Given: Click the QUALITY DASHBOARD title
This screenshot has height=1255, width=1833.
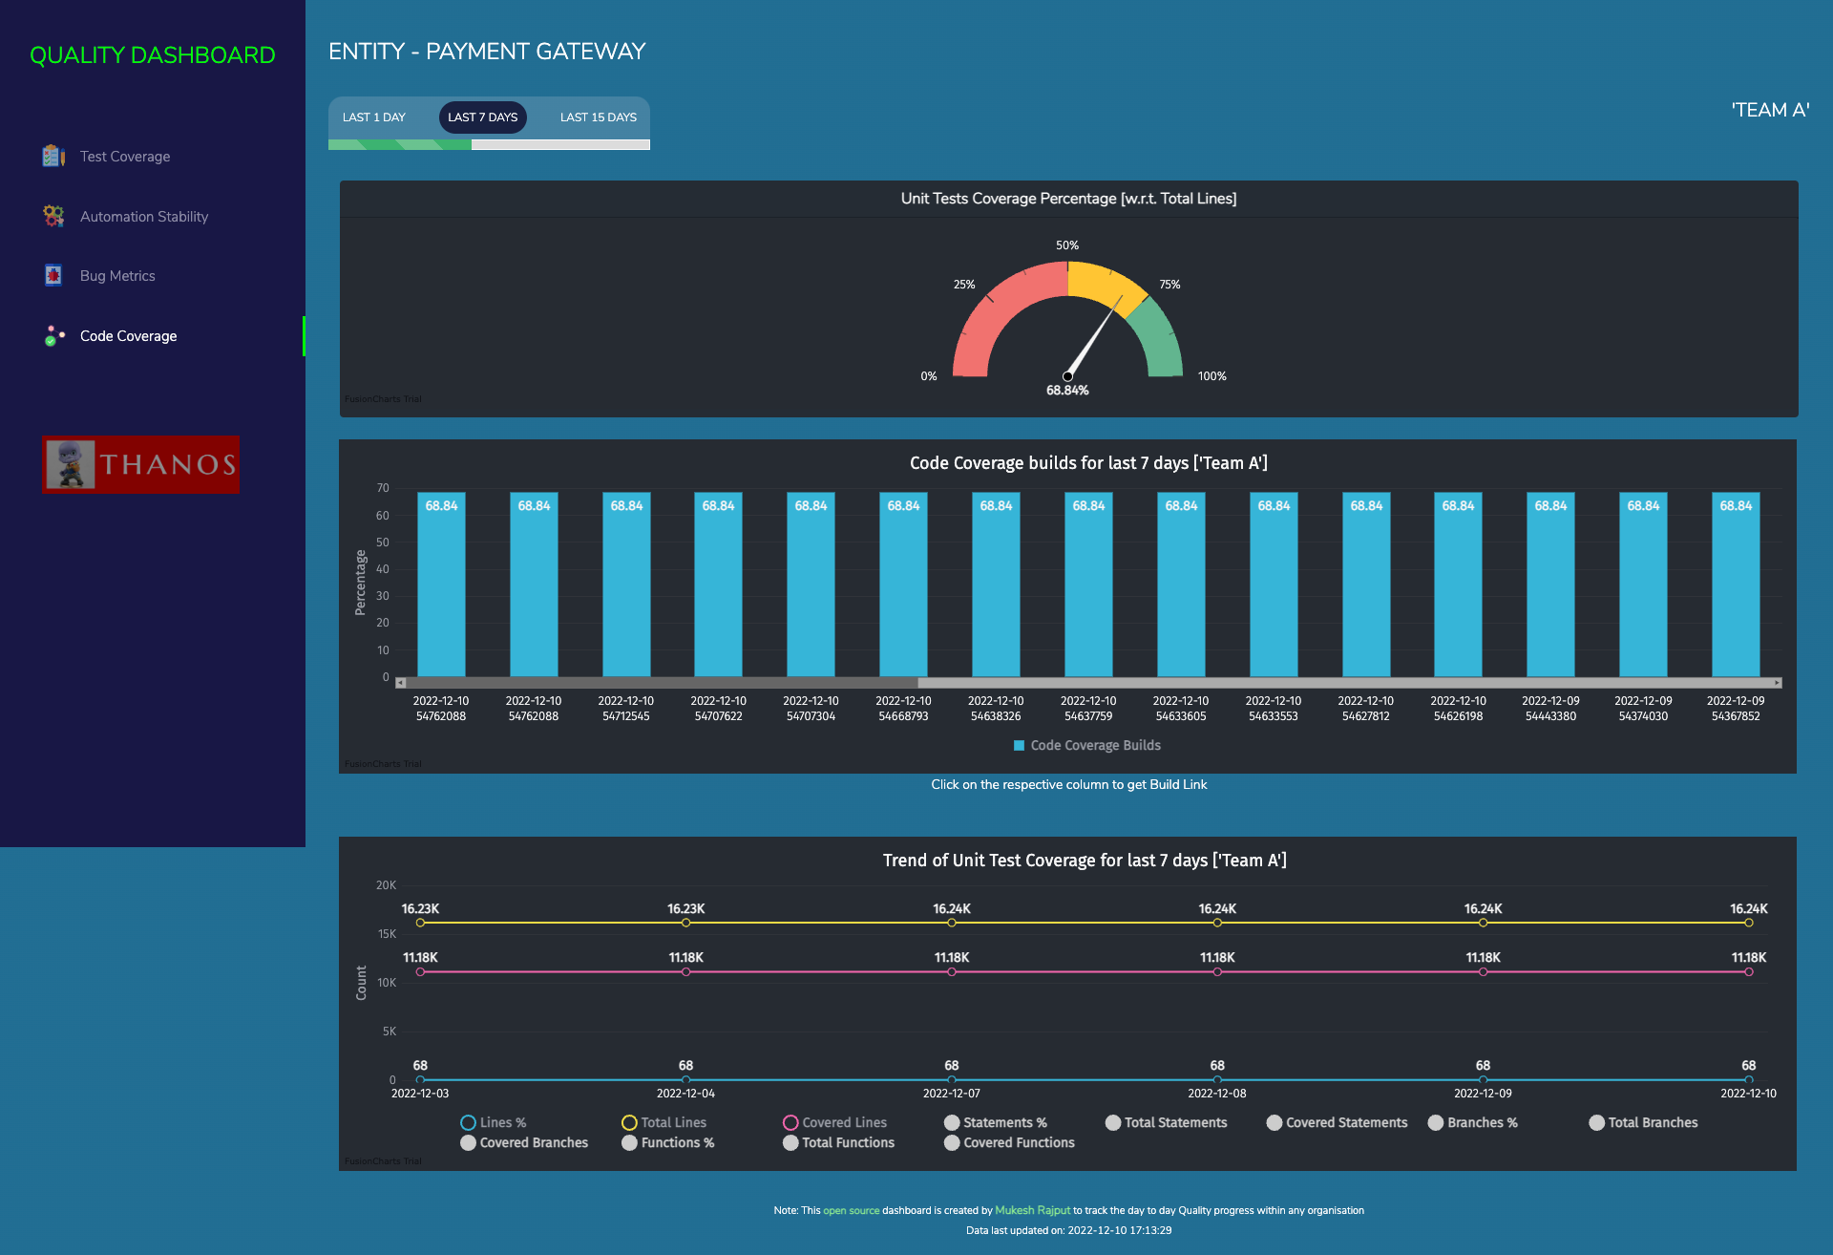Looking at the screenshot, I should [x=153, y=55].
